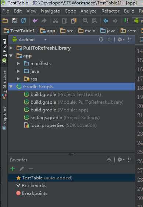Screen dimensions: 143x207
Task: Click the Copy toolbar icon
Action: [65, 21]
